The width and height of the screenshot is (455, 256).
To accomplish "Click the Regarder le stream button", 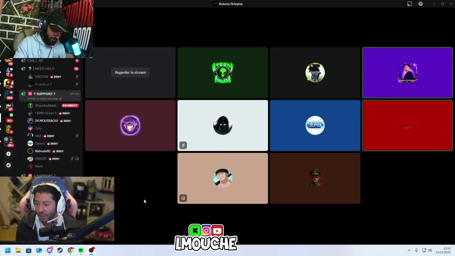I will [130, 73].
